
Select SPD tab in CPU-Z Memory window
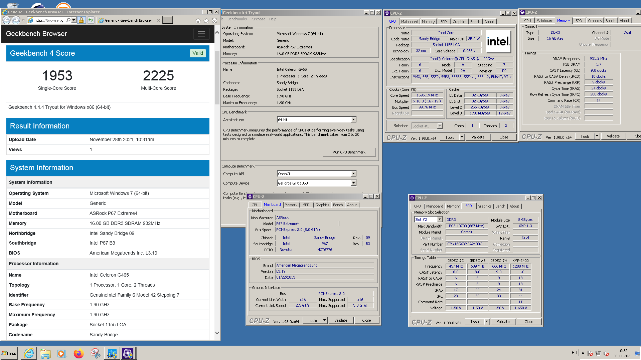(579, 21)
